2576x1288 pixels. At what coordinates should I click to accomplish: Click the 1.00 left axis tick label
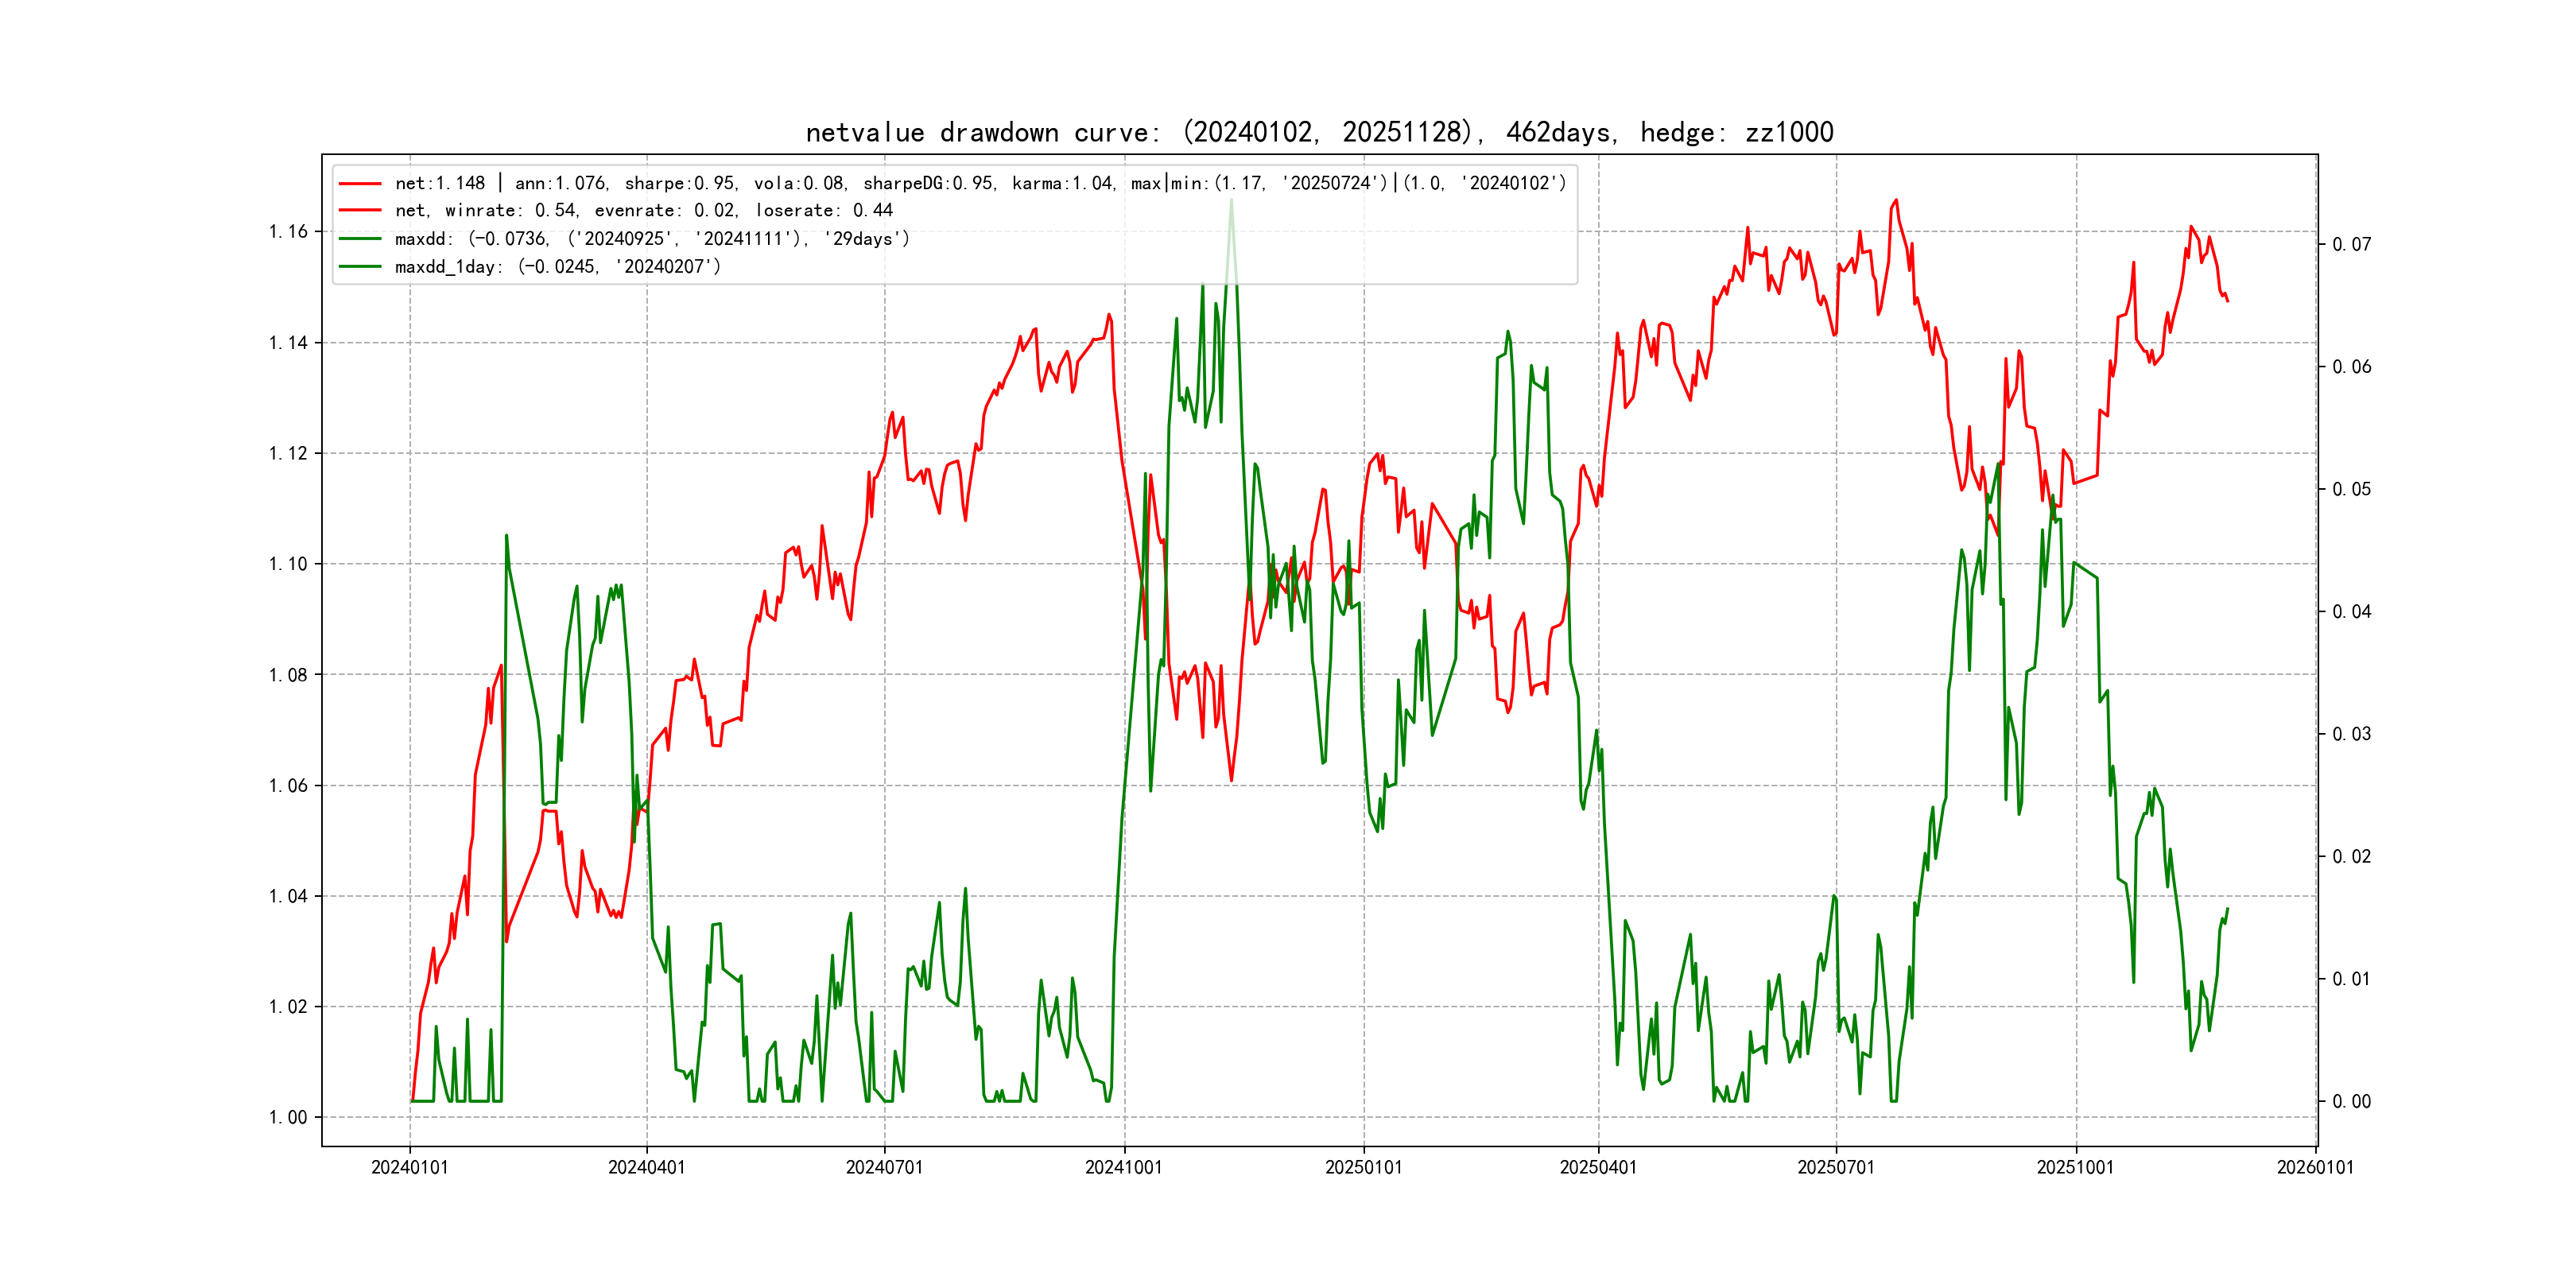[288, 1118]
